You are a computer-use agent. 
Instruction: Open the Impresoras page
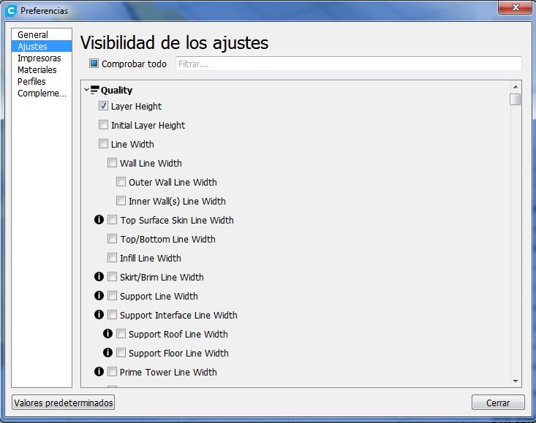click(x=42, y=58)
